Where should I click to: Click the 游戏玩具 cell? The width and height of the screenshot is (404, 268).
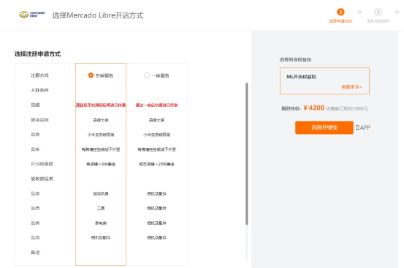tap(101, 194)
